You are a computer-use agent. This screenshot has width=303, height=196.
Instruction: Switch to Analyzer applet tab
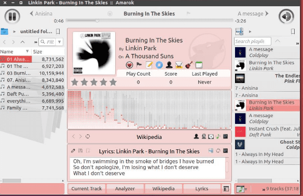125,189
